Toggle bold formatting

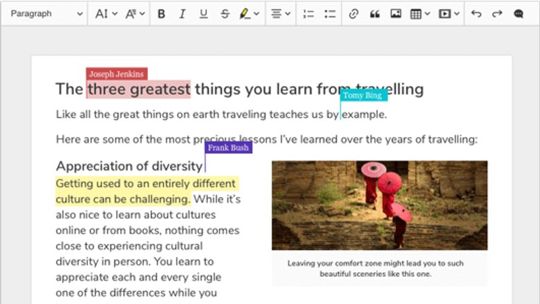click(x=161, y=13)
